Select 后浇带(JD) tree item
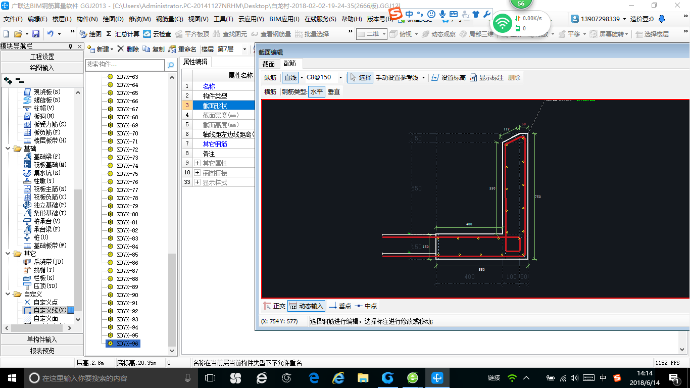The height and width of the screenshot is (388, 690). 43,262
